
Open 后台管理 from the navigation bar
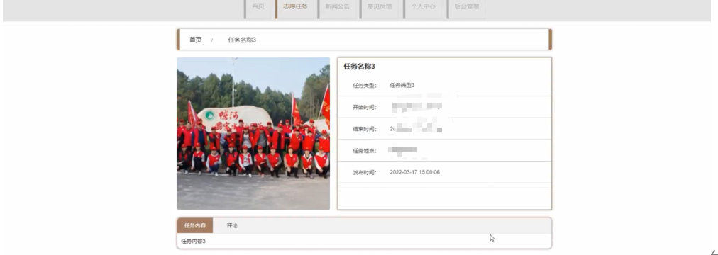[466, 7]
